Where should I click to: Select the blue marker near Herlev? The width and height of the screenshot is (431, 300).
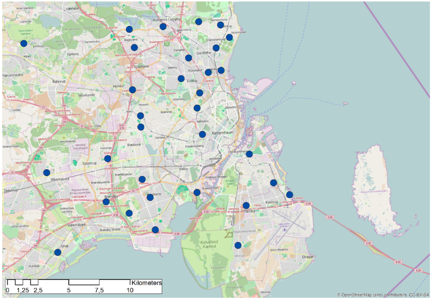133,89
